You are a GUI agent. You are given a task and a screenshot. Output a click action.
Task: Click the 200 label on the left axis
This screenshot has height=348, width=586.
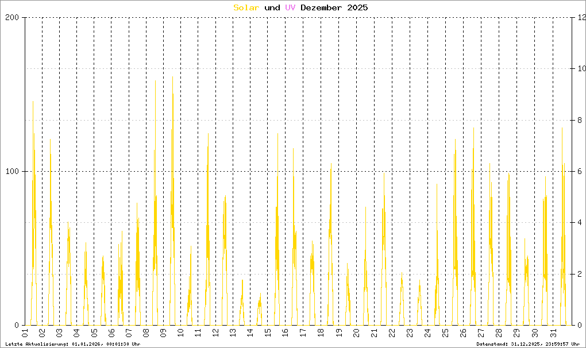pyautogui.click(x=13, y=17)
